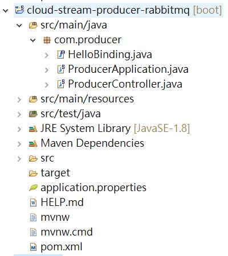Image resolution: width=228 pixels, height=256 pixels.
Task: Click the src/main/java source folder icon
Action: [x=33, y=25]
